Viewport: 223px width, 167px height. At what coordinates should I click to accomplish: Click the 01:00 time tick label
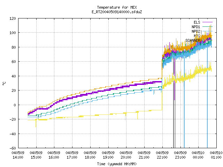(x=216, y=157)
